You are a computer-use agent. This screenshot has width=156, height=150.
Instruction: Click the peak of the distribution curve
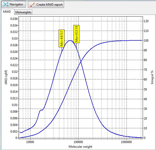pos(70,40)
